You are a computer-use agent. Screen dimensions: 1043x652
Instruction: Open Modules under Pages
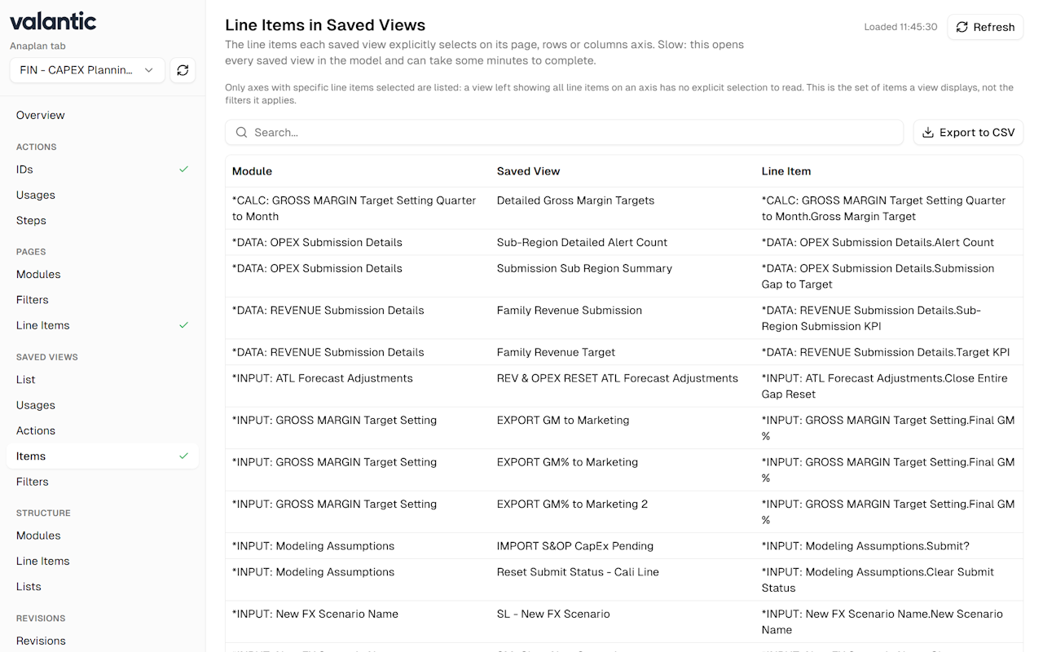pyautogui.click(x=103, y=275)
